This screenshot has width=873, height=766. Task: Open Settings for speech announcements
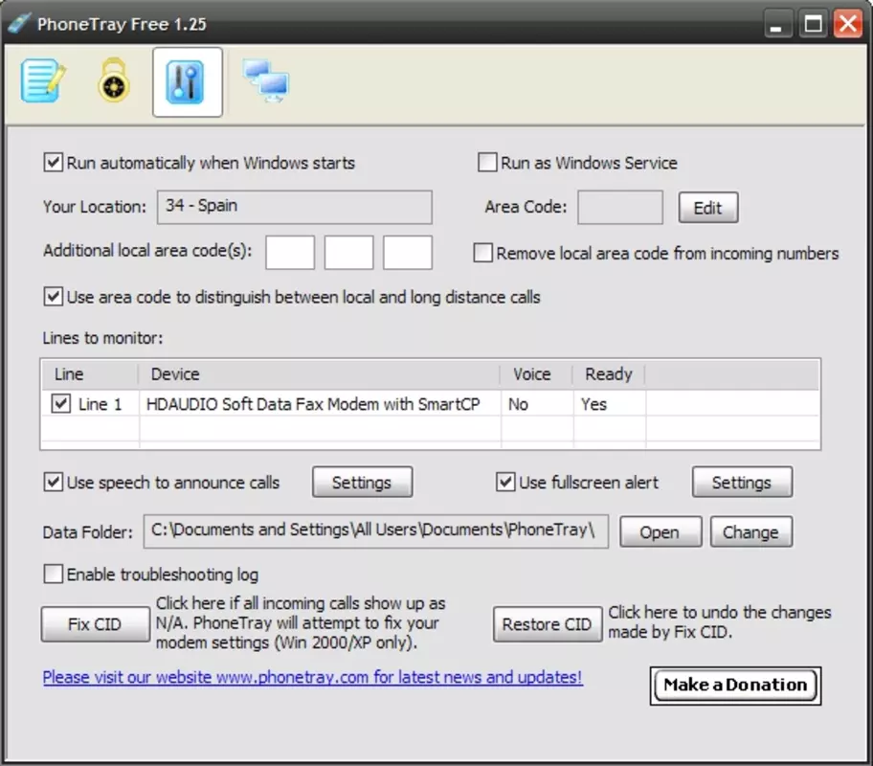tap(362, 483)
